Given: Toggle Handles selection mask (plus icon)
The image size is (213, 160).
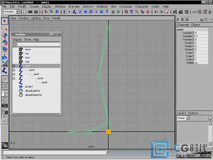Looking at the screenshot, I should click(x=69, y=12).
